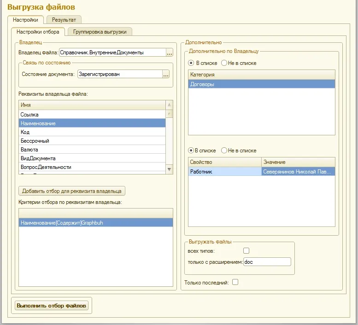Click the attribute list scroll up arrow
The width and height of the screenshot is (358, 325).
pyautogui.click(x=169, y=105)
